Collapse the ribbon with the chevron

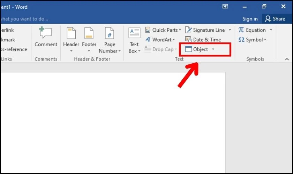287,59
